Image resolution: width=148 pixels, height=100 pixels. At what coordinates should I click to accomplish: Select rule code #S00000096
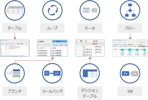(42, 53)
